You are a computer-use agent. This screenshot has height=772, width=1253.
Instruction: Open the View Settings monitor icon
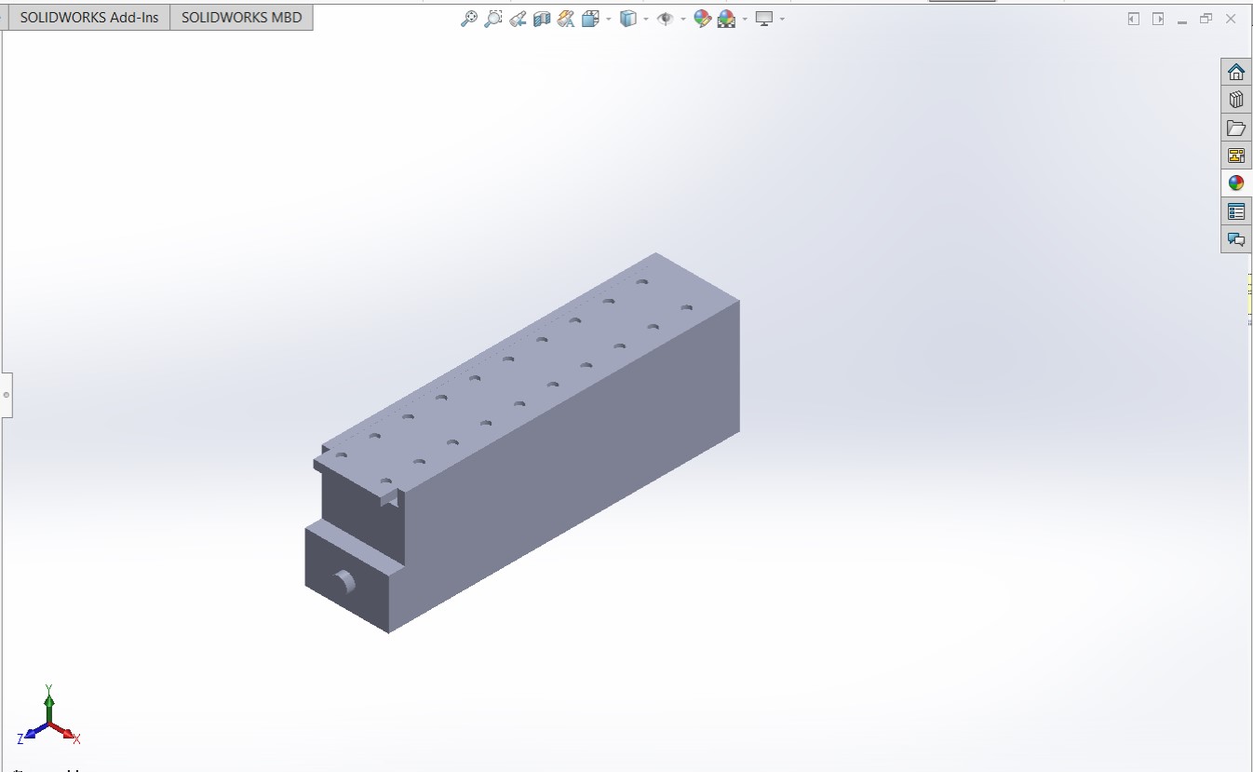(x=764, y=19)
